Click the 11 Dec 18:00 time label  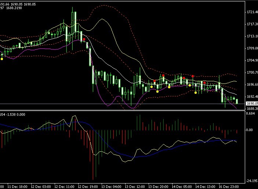[18, 187]
